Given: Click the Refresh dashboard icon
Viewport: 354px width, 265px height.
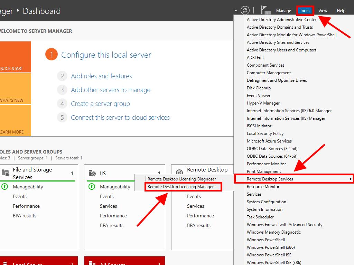Looking at the screenshot, I should [x=245, y=10].
